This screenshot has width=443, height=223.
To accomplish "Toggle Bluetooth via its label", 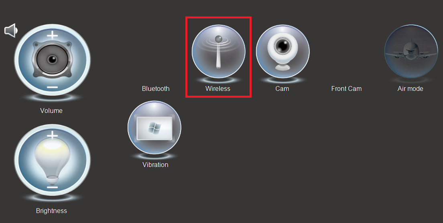I will click(156, 88).
